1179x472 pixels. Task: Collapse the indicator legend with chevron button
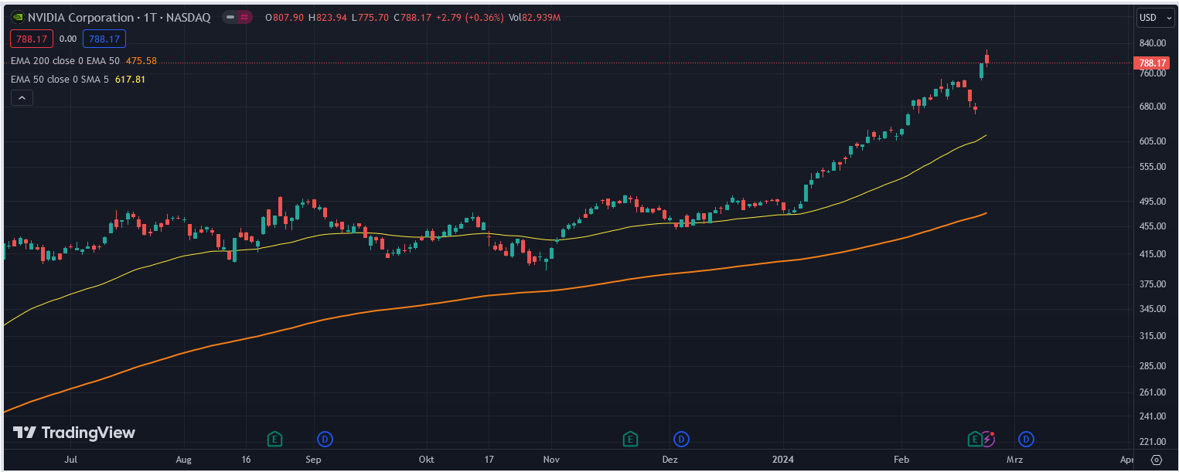(x=22, y=97)
